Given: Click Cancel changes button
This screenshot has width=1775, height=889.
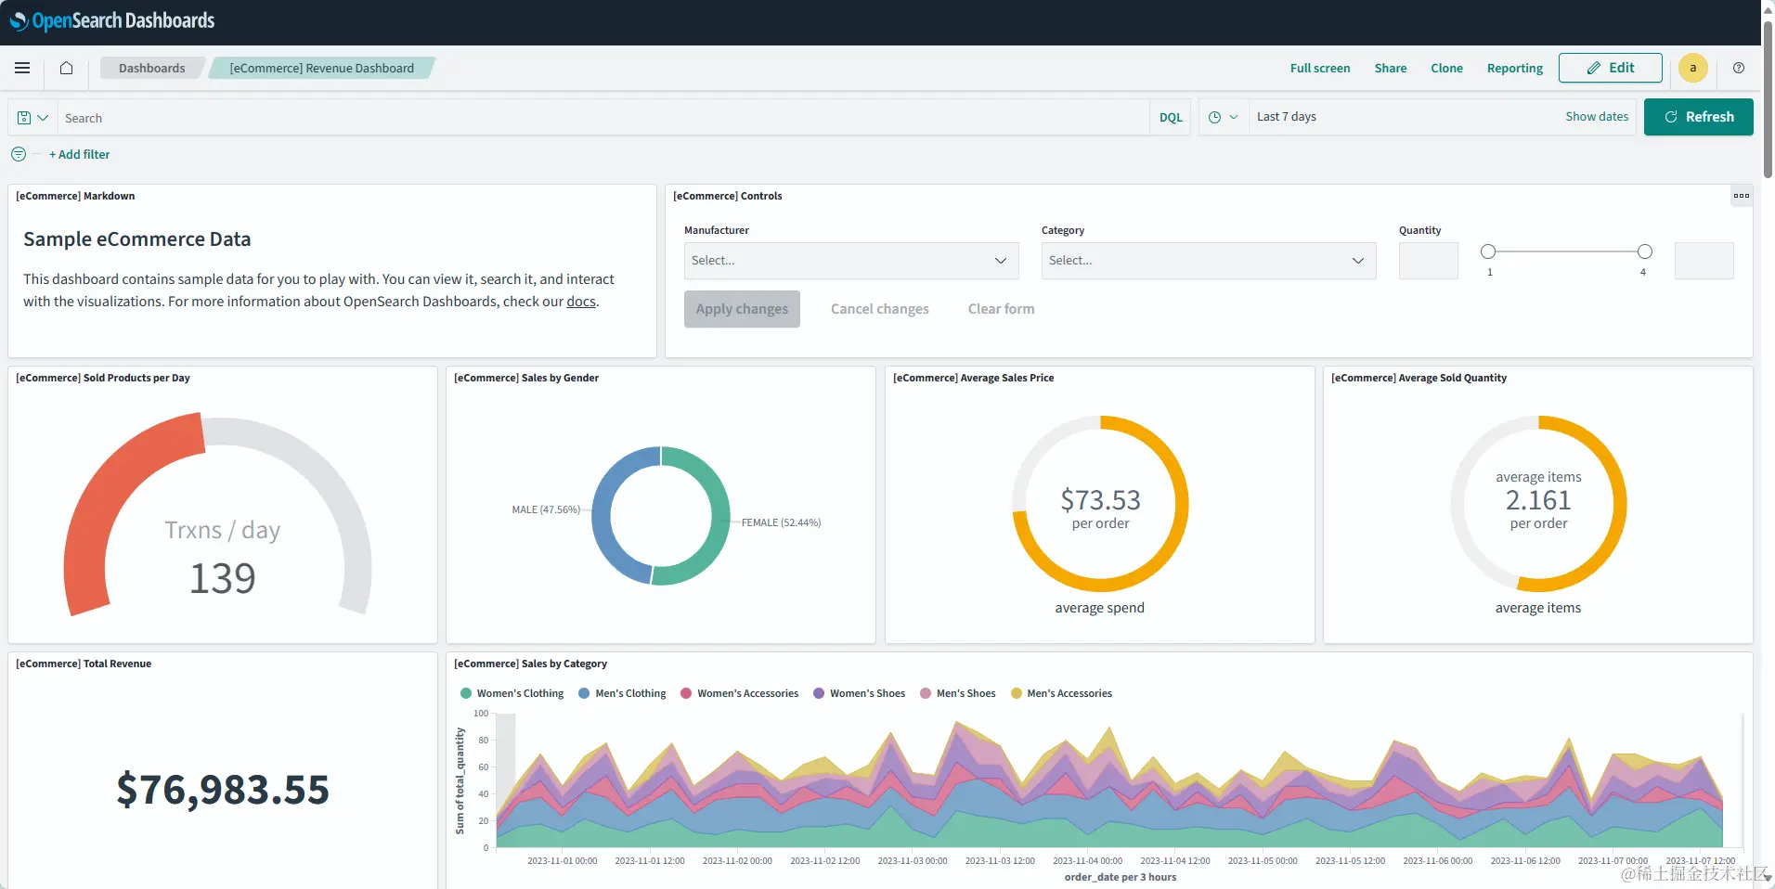Looking at the screenshot, I should (x=880, y=309).
